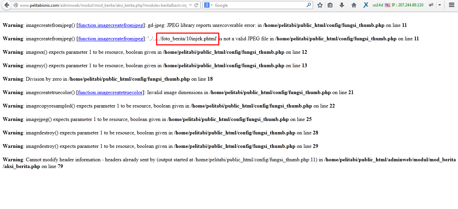Viewport: 458px width, 209px height.
Task: Click the bug add-on icon
Action: pyautogui.click(x=431, y=5)
